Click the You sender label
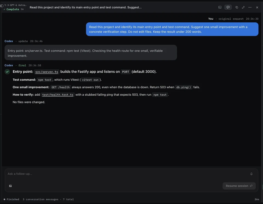Image resolution: width=263 pixels, height=204 pixels. [x=211, y=19]
